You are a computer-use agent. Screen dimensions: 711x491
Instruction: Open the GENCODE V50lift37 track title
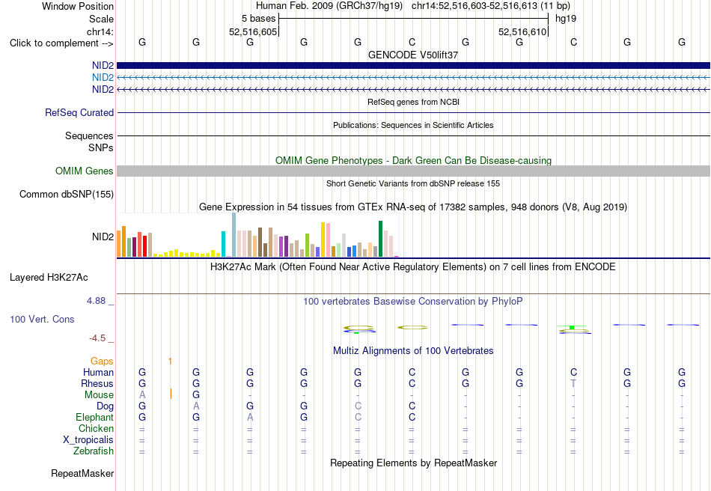coord(413,55)
